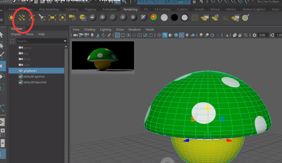Open the Lighting panel menu
Viewport: 282px width, 163px height.
pos(105,29)
